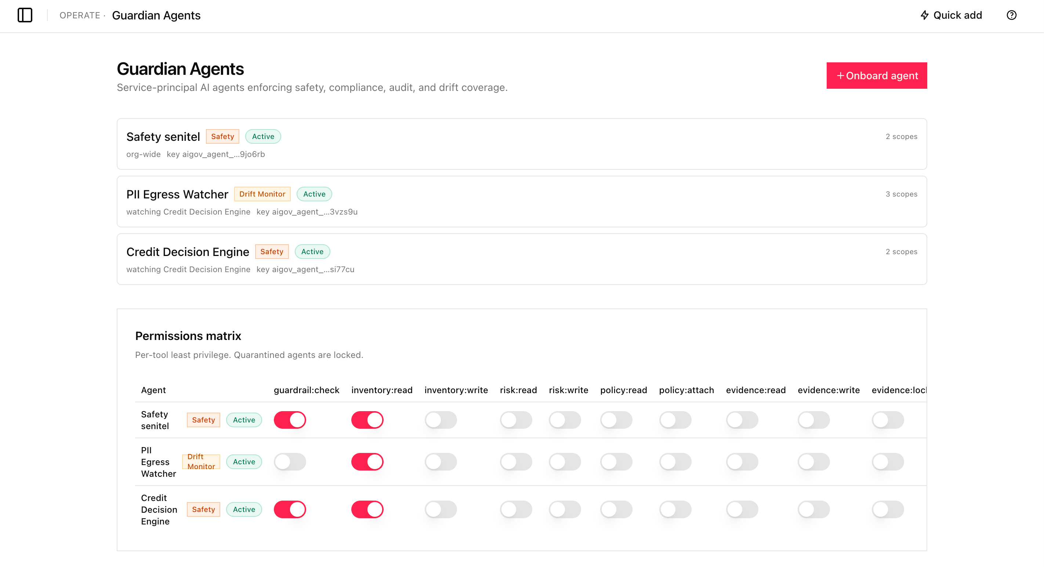Click the 3 scopes label on PII card
The width and height of the screenshot is (1044, 567).
pyautogui.click(x=901, y=194)
